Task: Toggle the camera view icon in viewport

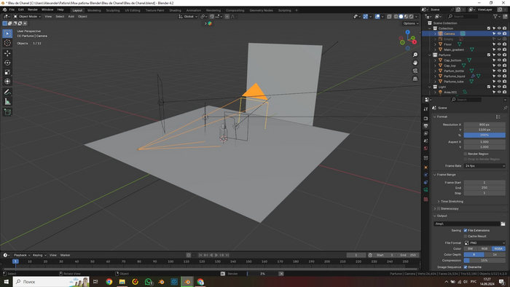Action: click(415, 71)
